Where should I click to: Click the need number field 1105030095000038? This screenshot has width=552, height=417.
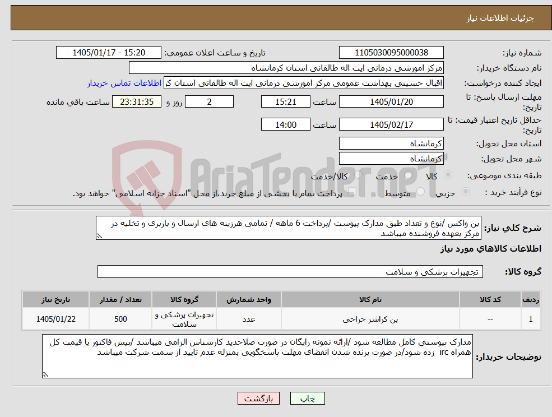[x=391, y=53]
